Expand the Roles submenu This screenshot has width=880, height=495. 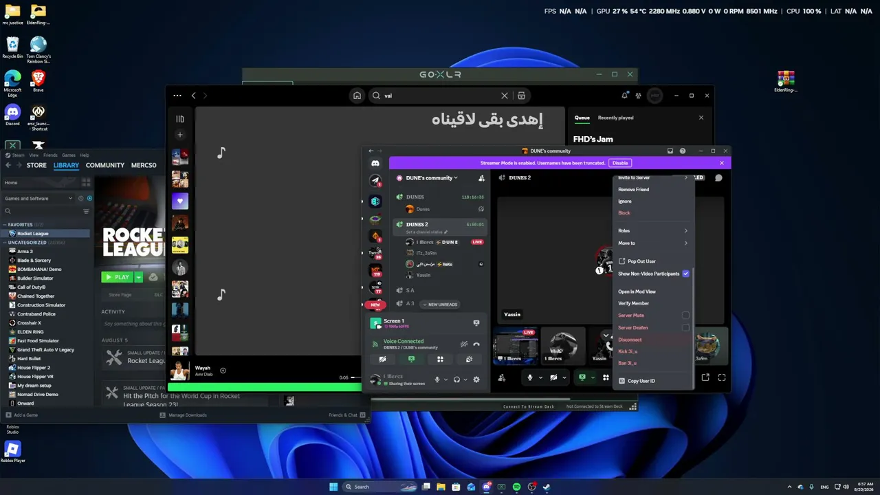pos(653,231)
